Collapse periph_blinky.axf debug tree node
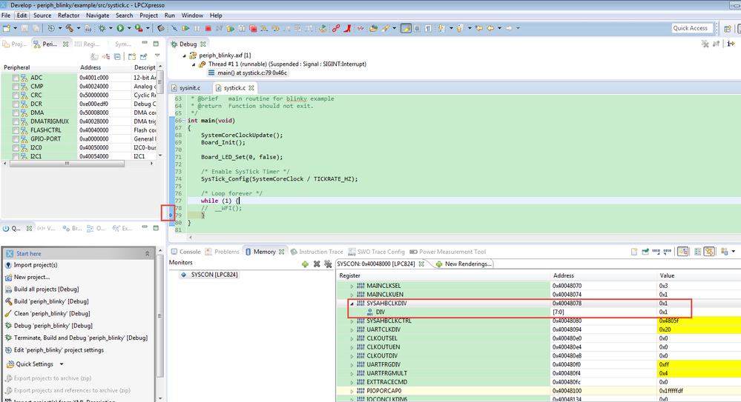Screen dimensions: 741x402 point(184,56)
